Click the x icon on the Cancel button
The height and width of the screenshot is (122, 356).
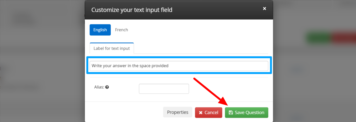(x=201, y=113)
